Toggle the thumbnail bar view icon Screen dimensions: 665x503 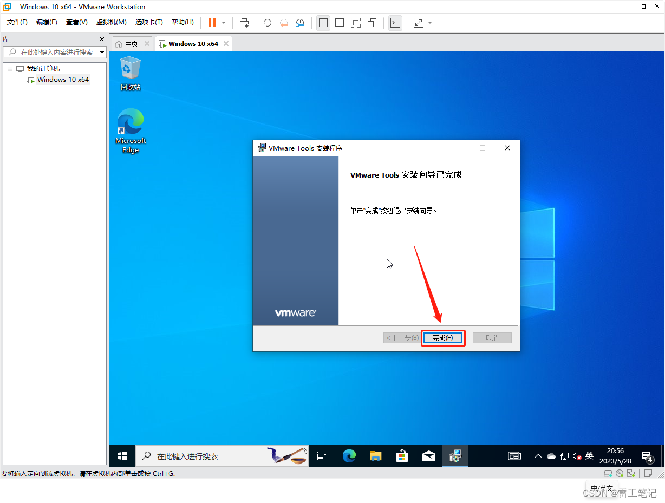pyautogui.click(x=340, y=23)
